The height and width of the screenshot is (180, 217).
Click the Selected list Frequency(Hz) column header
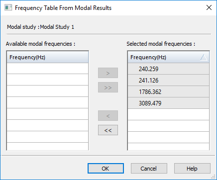(x=169, y=57)
